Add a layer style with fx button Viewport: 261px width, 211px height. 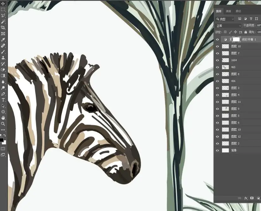[x=246, y=198]
